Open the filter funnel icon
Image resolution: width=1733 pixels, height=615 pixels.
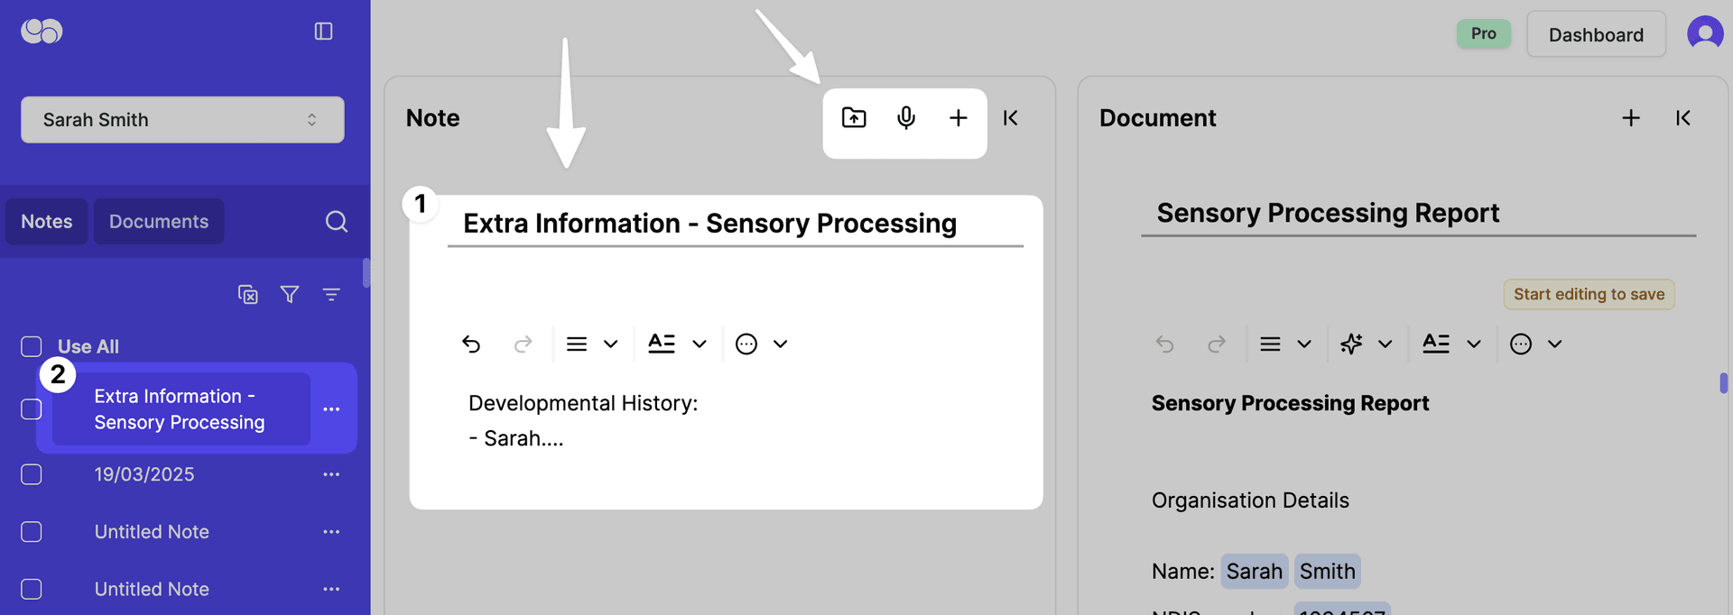[290, 295]
